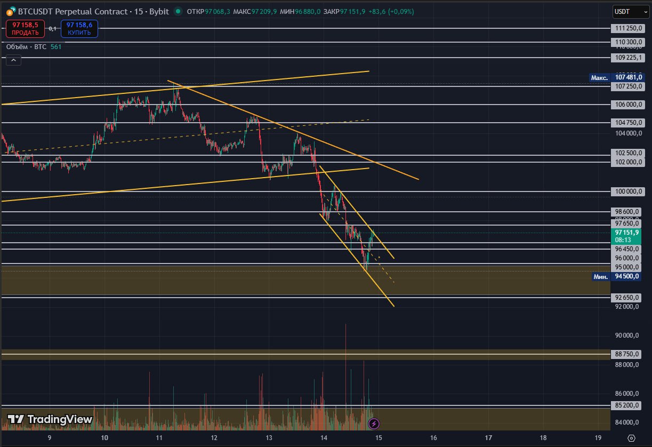Click the 90 000,0 price axis label
This screenshot has width=652, height=447.
click(x=626, y=336)
